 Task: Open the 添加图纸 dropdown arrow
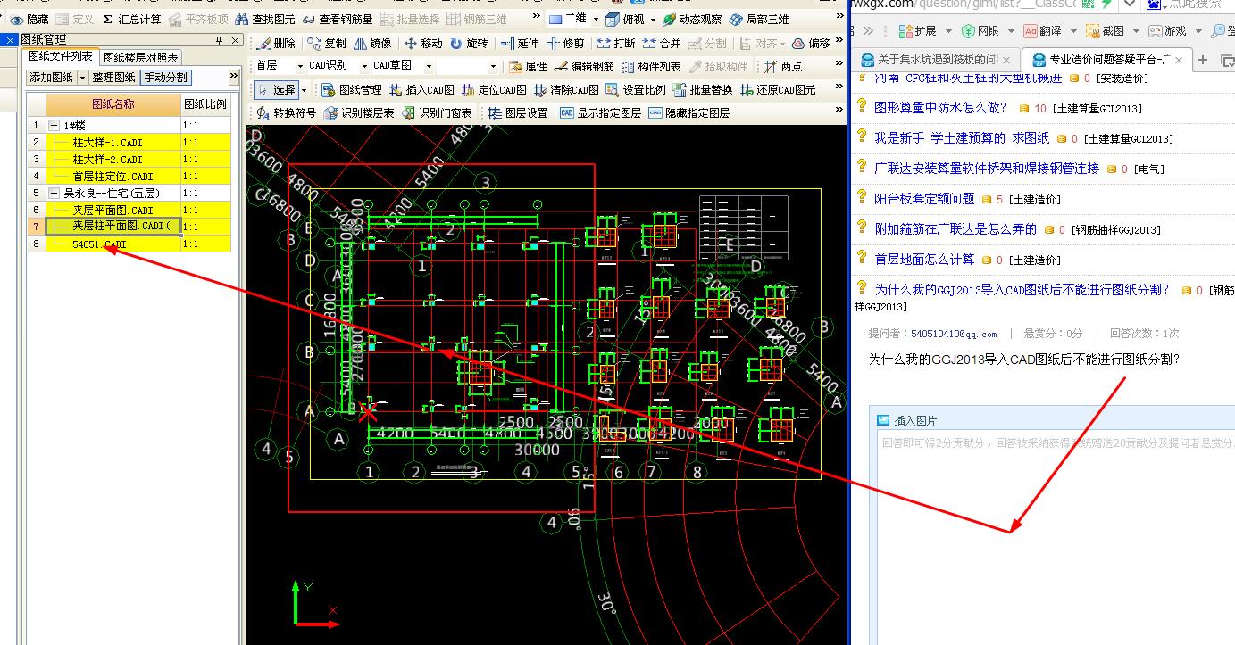click(x=83, y=78)
